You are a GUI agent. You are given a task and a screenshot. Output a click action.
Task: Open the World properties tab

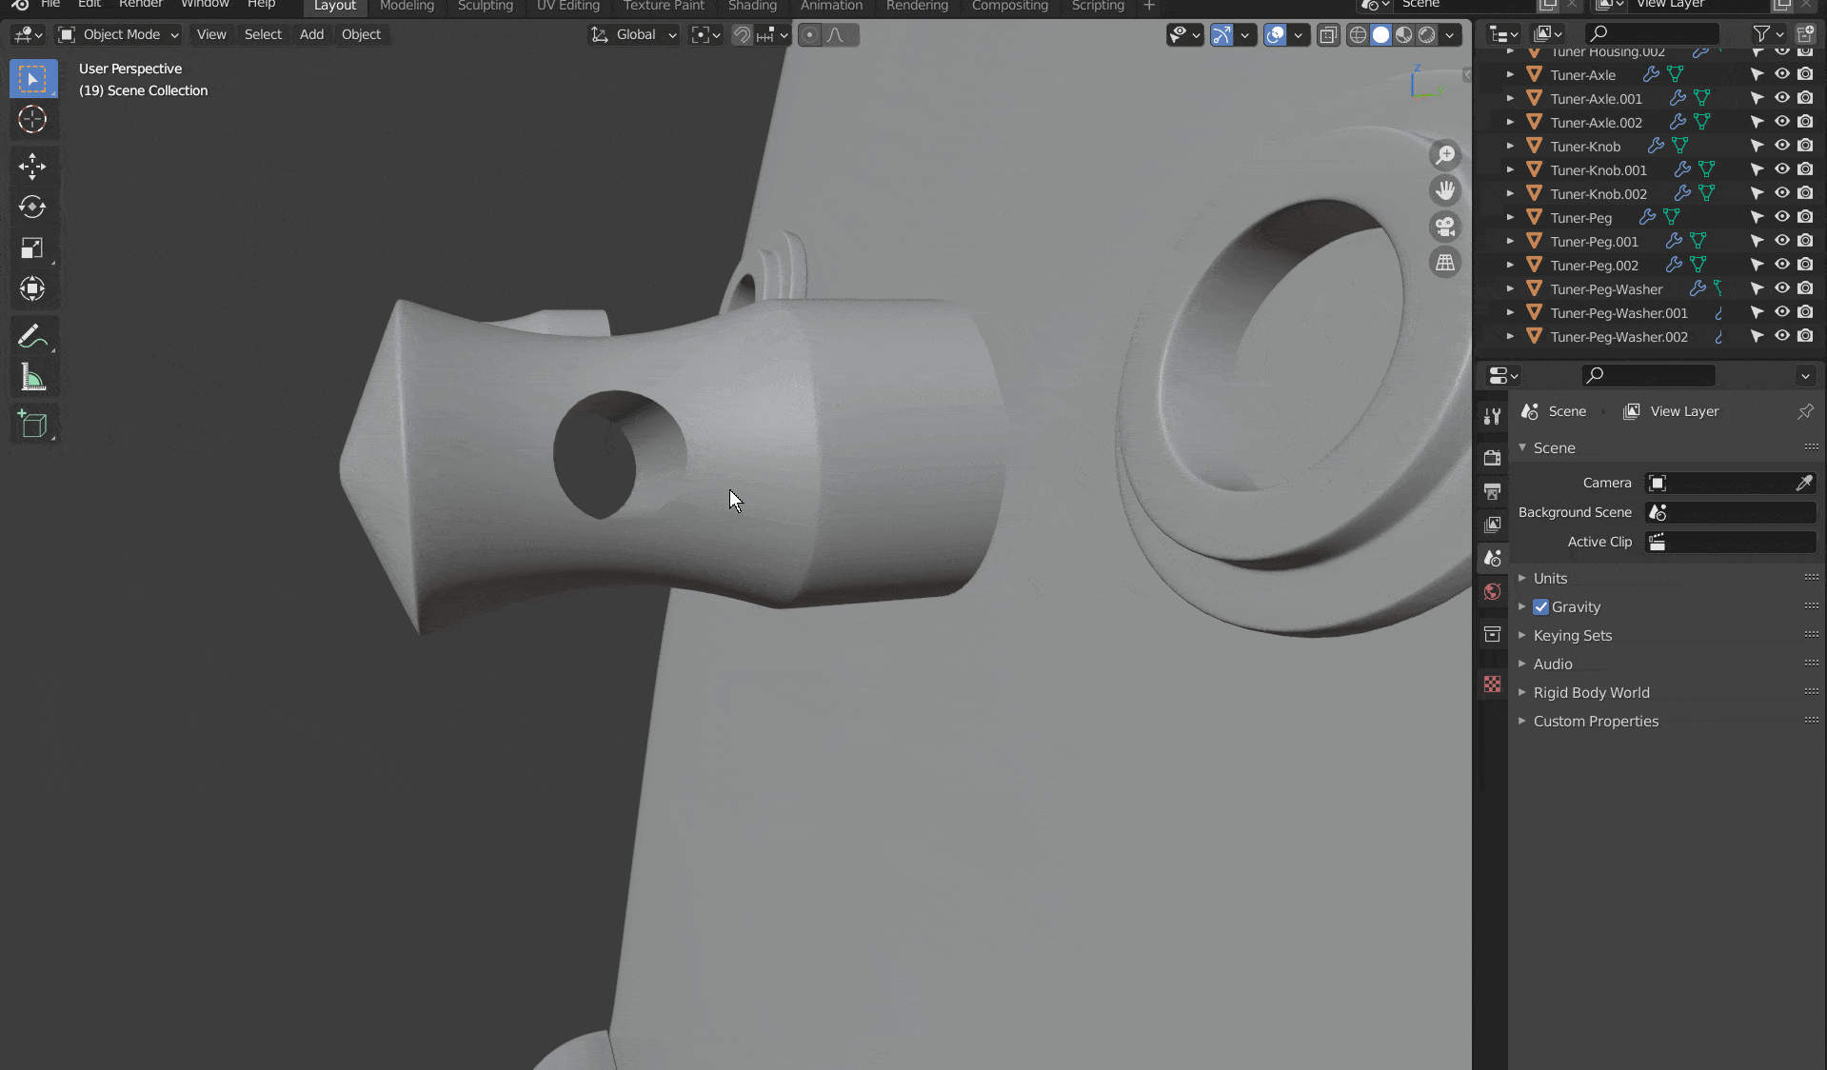pos(1492,591)
